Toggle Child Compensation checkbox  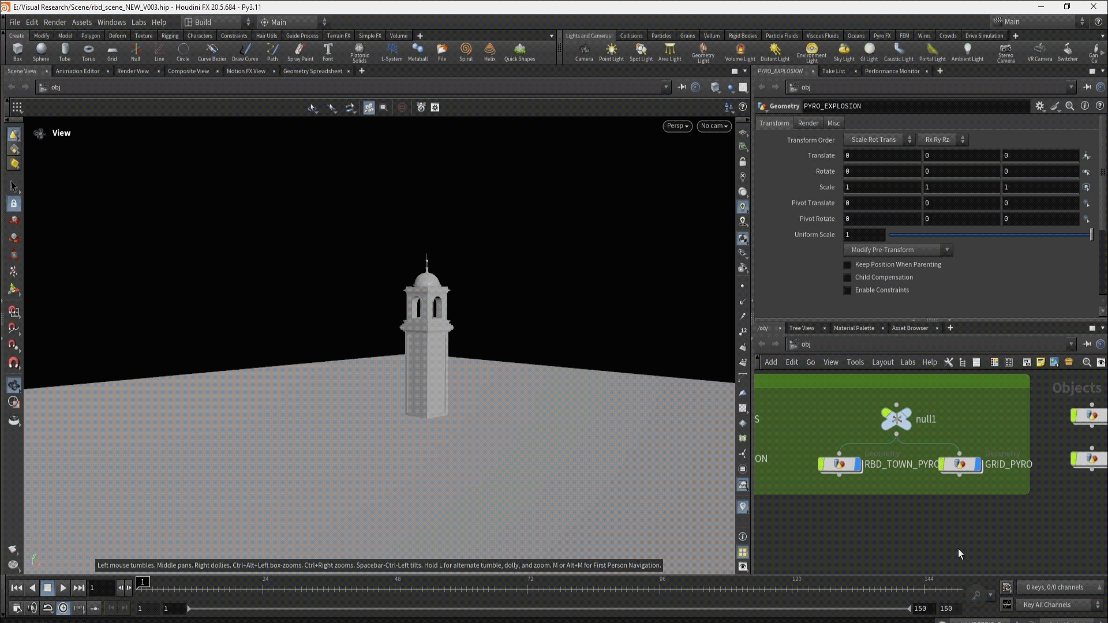tap(848, 277)
